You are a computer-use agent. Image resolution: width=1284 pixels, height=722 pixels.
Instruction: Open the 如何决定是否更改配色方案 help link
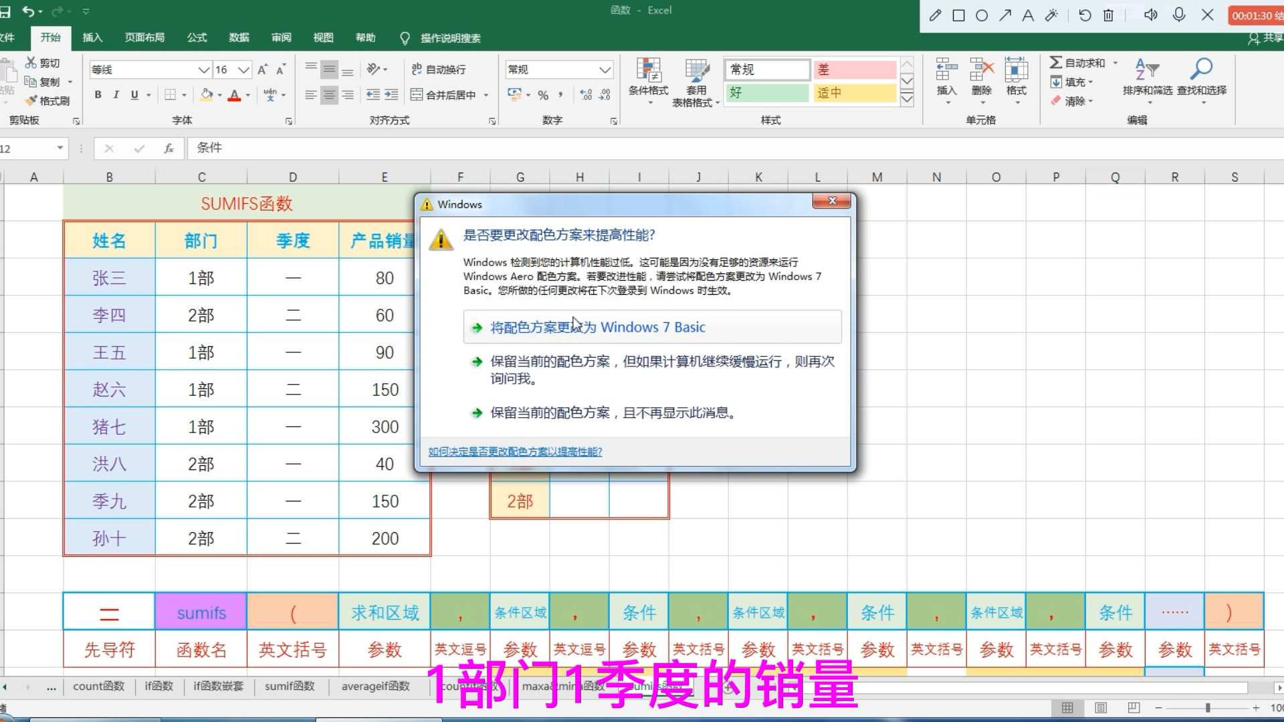pos(515,452)
